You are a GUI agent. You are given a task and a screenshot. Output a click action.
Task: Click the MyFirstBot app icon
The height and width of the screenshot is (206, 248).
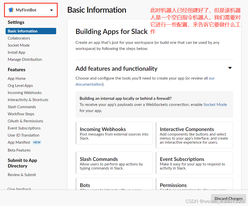(11, 10)
